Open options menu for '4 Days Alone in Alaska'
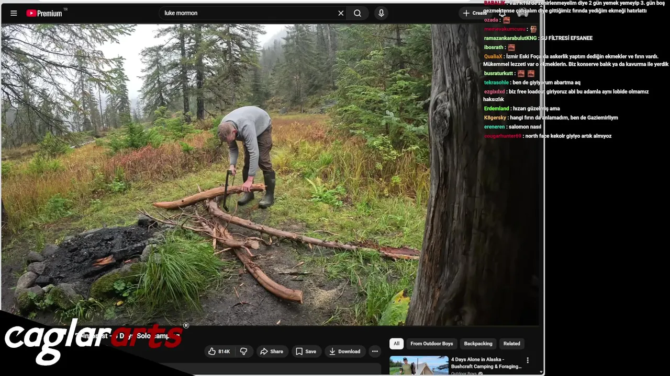 [x=528, y=360]
